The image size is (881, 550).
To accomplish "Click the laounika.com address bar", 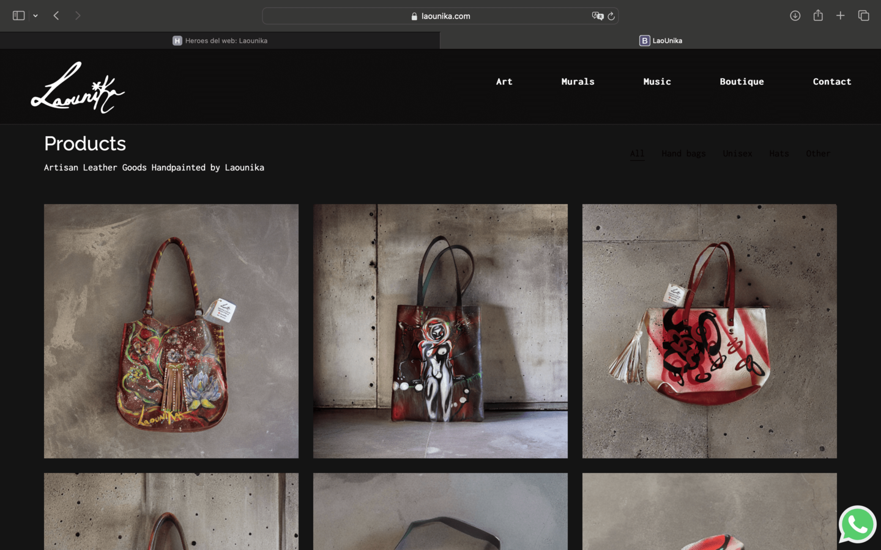I will [441, 16].
